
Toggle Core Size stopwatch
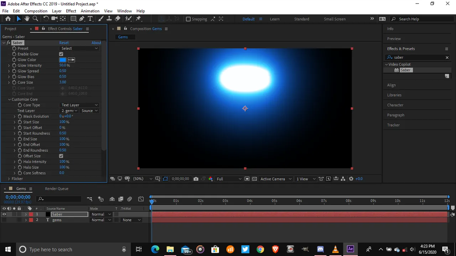tap(14, 82)
